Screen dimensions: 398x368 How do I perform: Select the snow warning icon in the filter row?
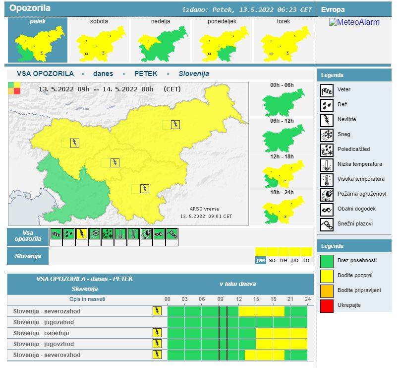point(95,234)
